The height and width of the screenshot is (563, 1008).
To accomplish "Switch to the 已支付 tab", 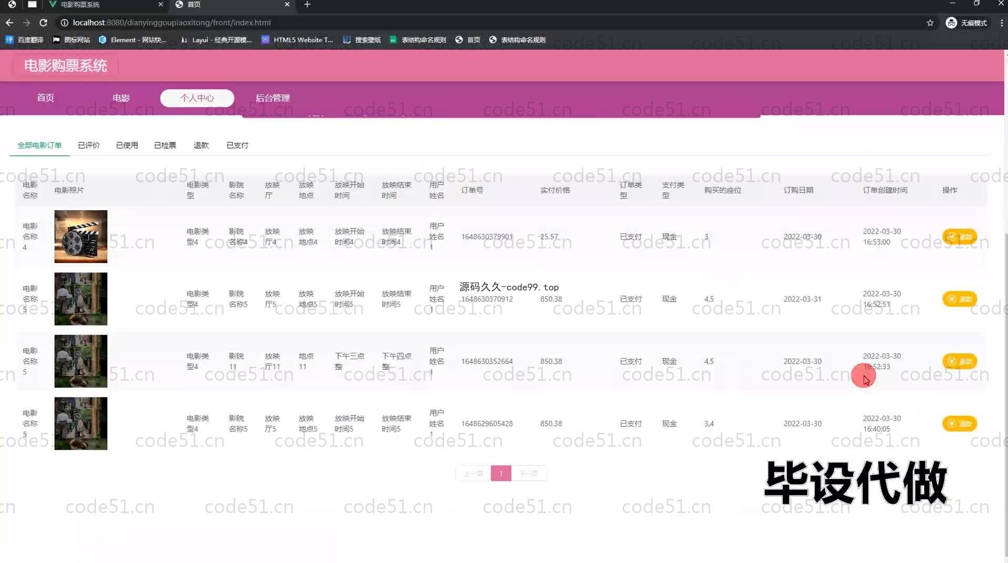I will click(x=237, y=145).
